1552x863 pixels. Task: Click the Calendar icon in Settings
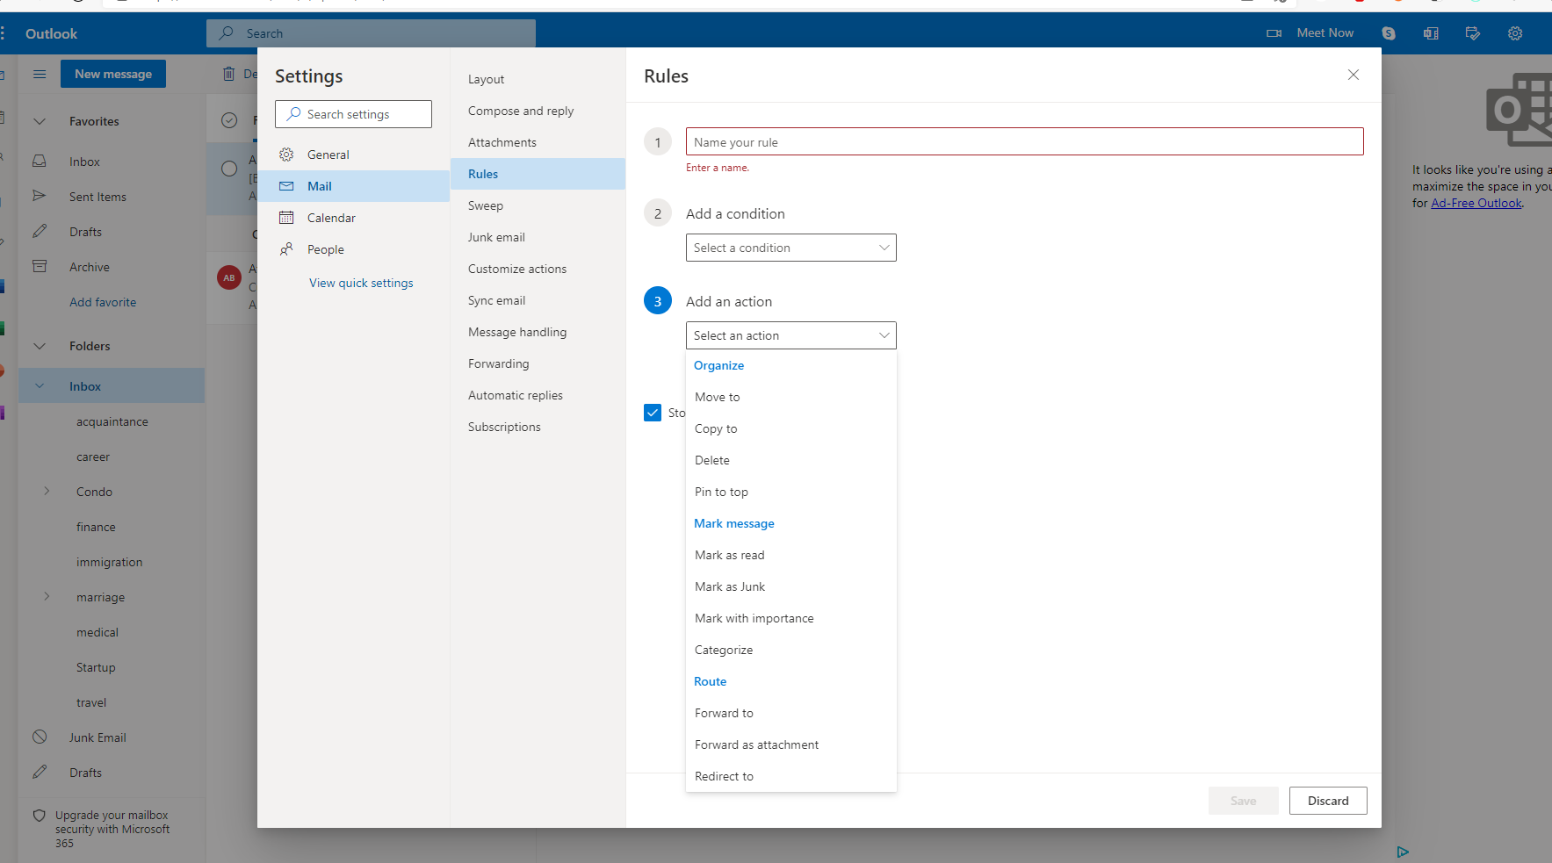coord(286,218)
